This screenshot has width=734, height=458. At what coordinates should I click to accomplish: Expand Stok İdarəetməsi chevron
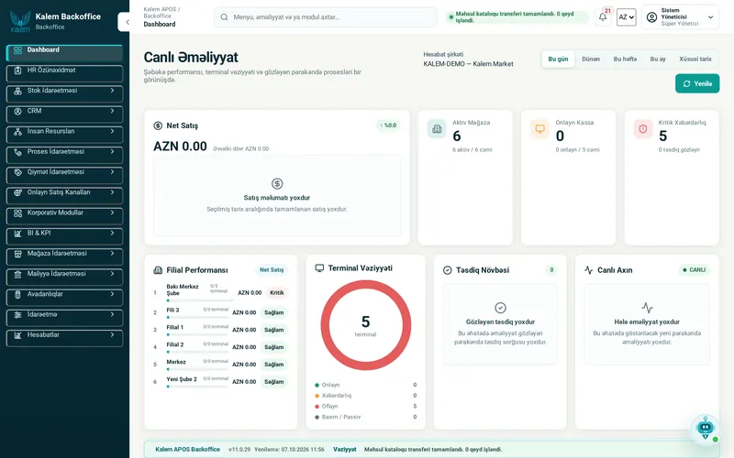112,91
